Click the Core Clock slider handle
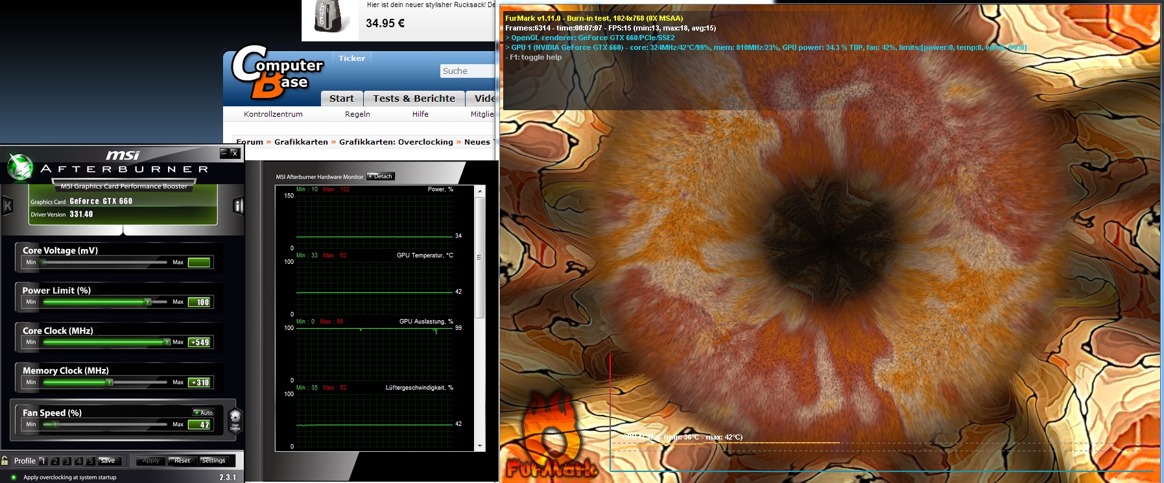 pos(167,342)
